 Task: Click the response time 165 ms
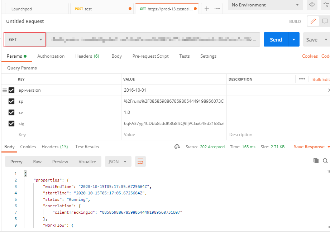point(249,147)
